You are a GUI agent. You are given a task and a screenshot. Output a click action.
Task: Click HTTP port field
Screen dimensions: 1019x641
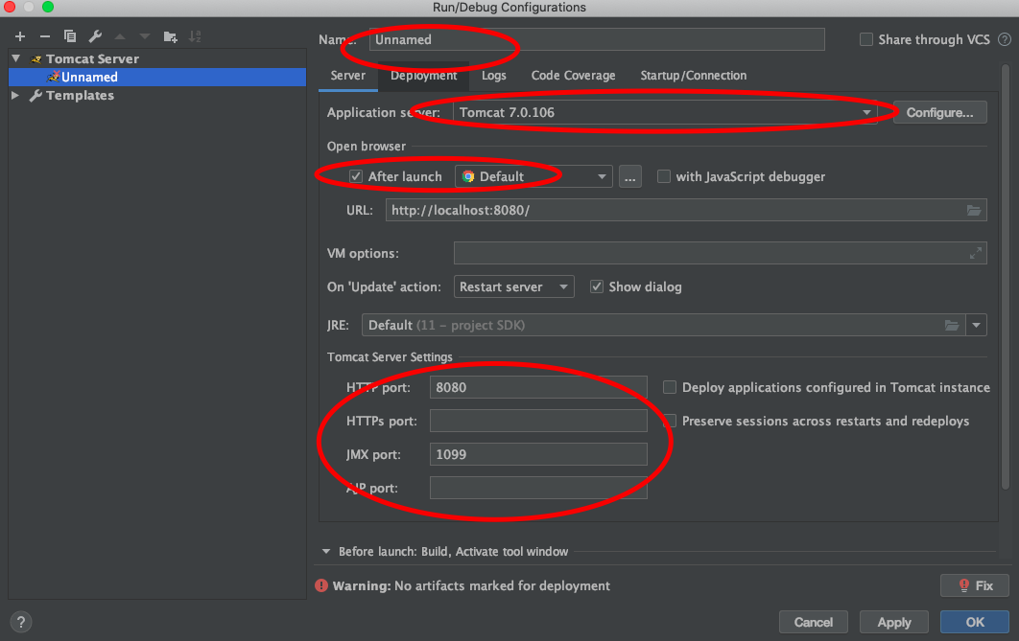(x=538, y=387)
